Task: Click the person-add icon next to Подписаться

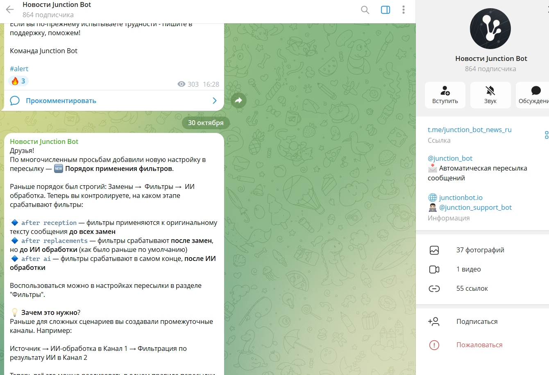Action: pos(434,322)
